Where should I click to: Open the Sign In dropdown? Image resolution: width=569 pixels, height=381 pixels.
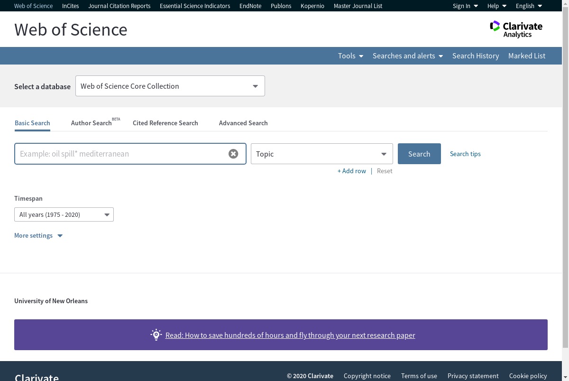pos(465,6)
